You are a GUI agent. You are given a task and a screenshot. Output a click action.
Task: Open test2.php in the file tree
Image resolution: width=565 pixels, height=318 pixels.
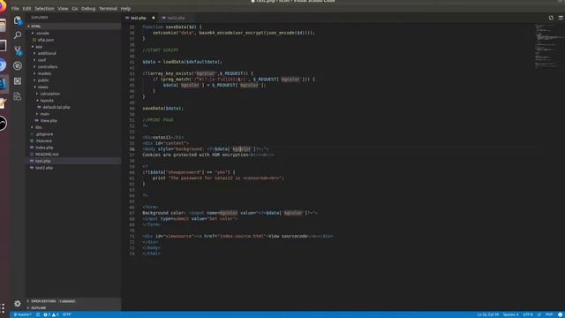44,168
